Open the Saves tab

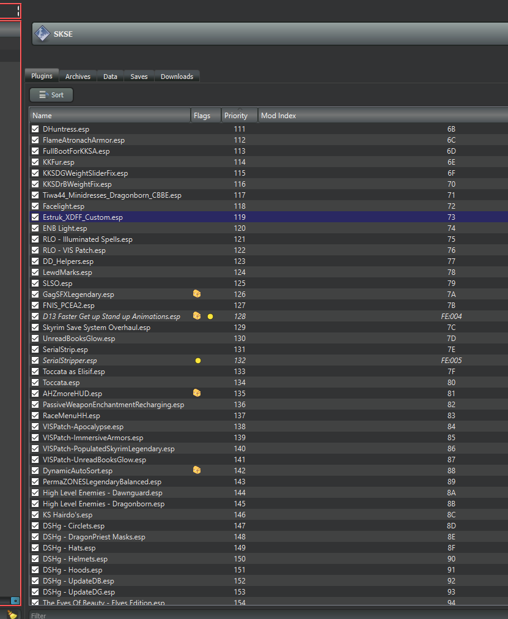[x=139, y=77]
